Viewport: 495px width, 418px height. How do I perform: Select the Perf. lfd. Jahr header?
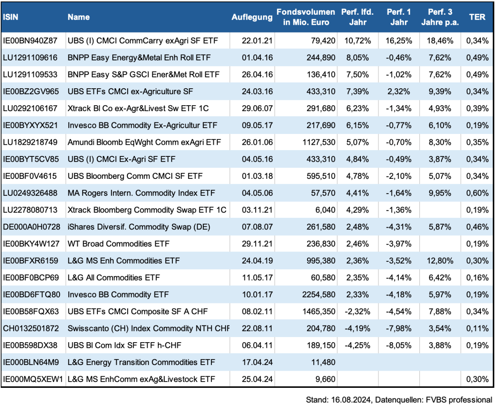point(357,17)
